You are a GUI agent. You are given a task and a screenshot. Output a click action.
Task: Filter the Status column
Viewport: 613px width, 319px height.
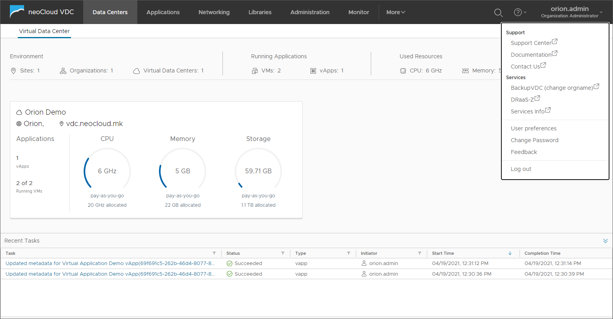tap(283, 253)
